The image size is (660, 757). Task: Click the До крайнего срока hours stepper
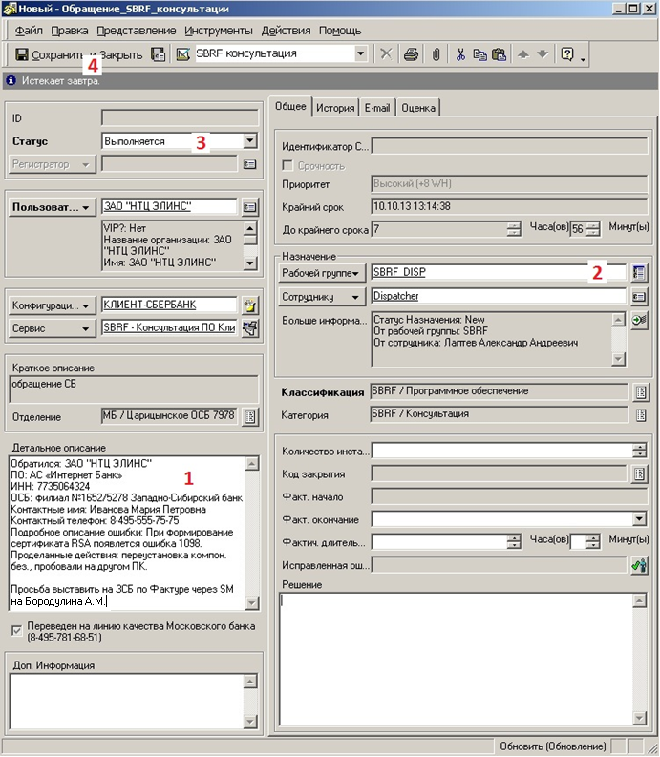point(514,229)
